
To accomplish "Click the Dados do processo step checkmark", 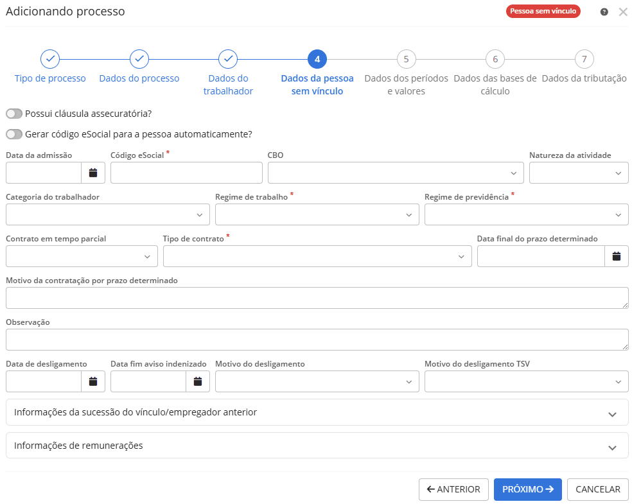I will (x=139, y=59).
